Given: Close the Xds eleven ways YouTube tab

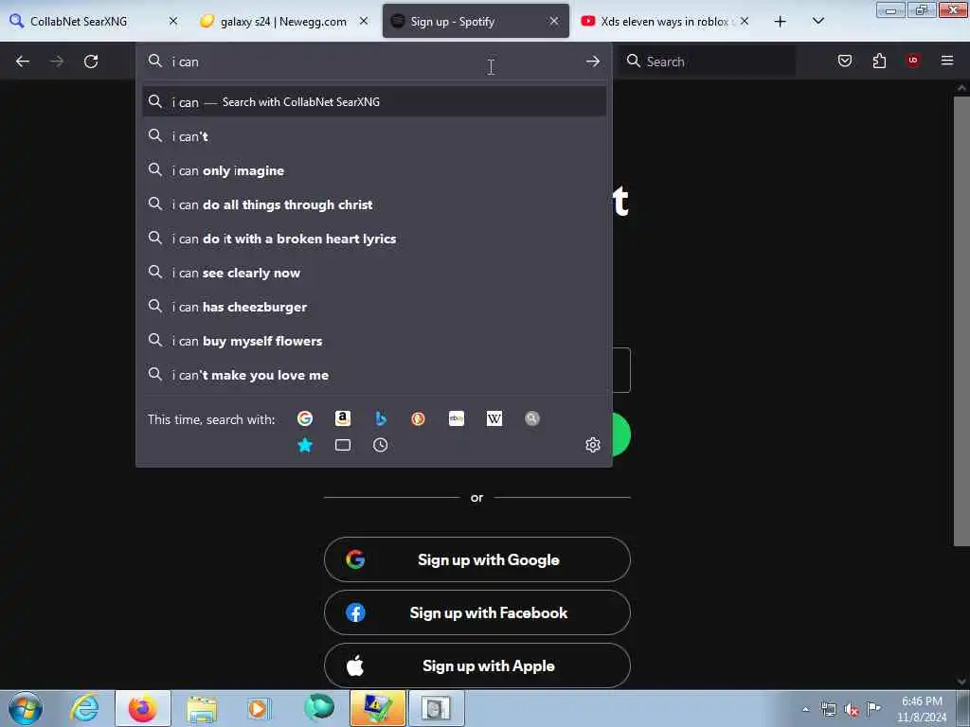Looking at the screenshot, I should (745, 21).
